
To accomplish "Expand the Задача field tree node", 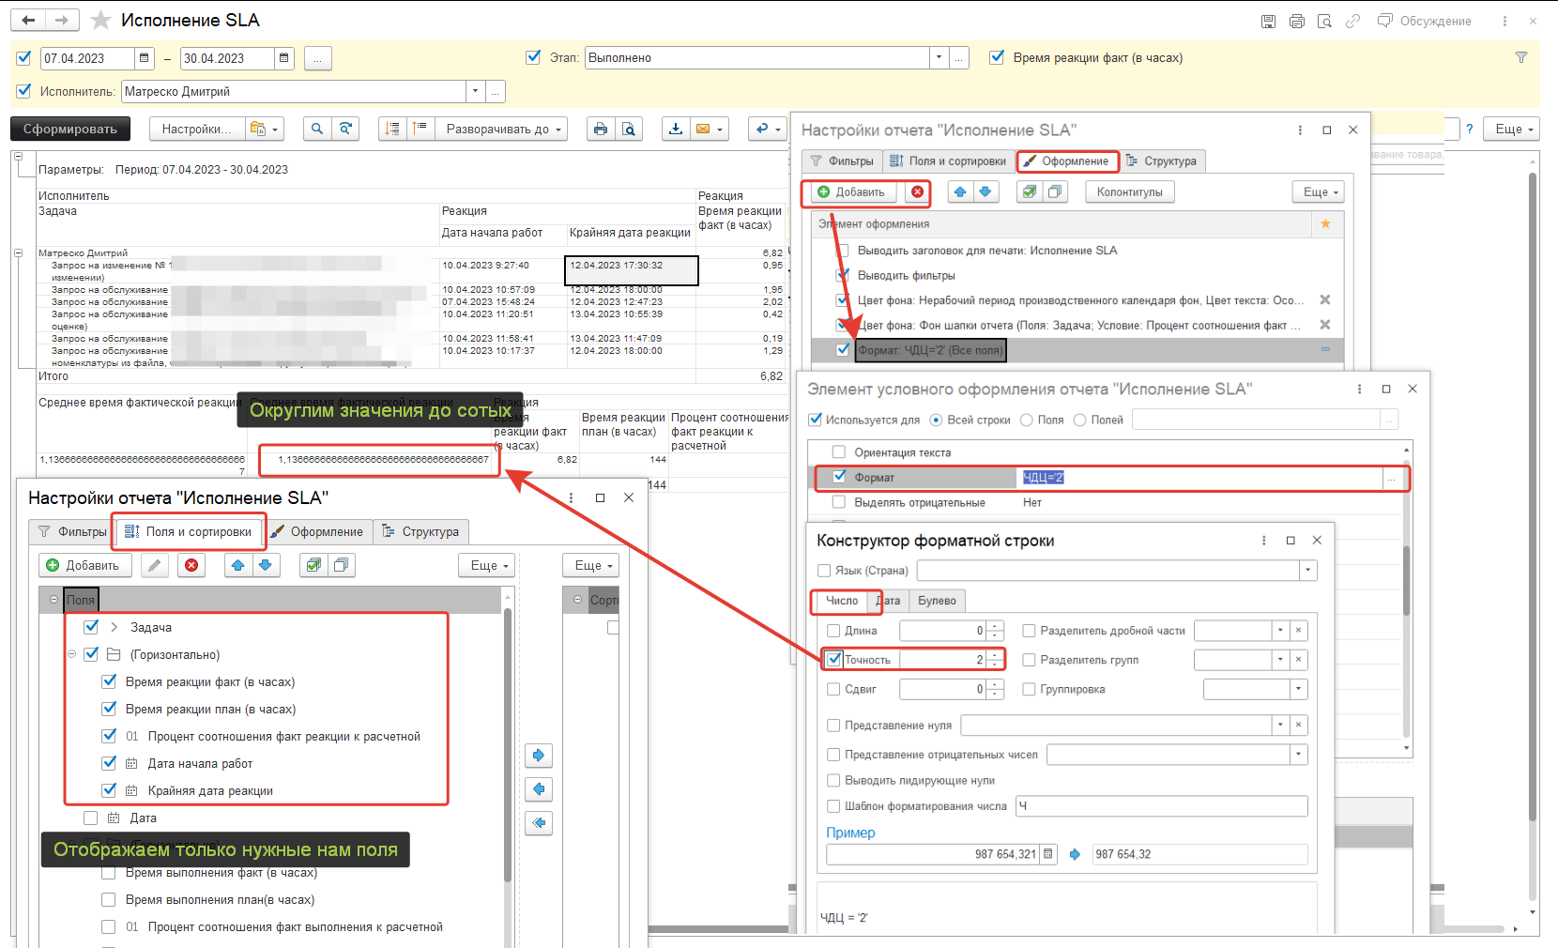I will (115, 627).
